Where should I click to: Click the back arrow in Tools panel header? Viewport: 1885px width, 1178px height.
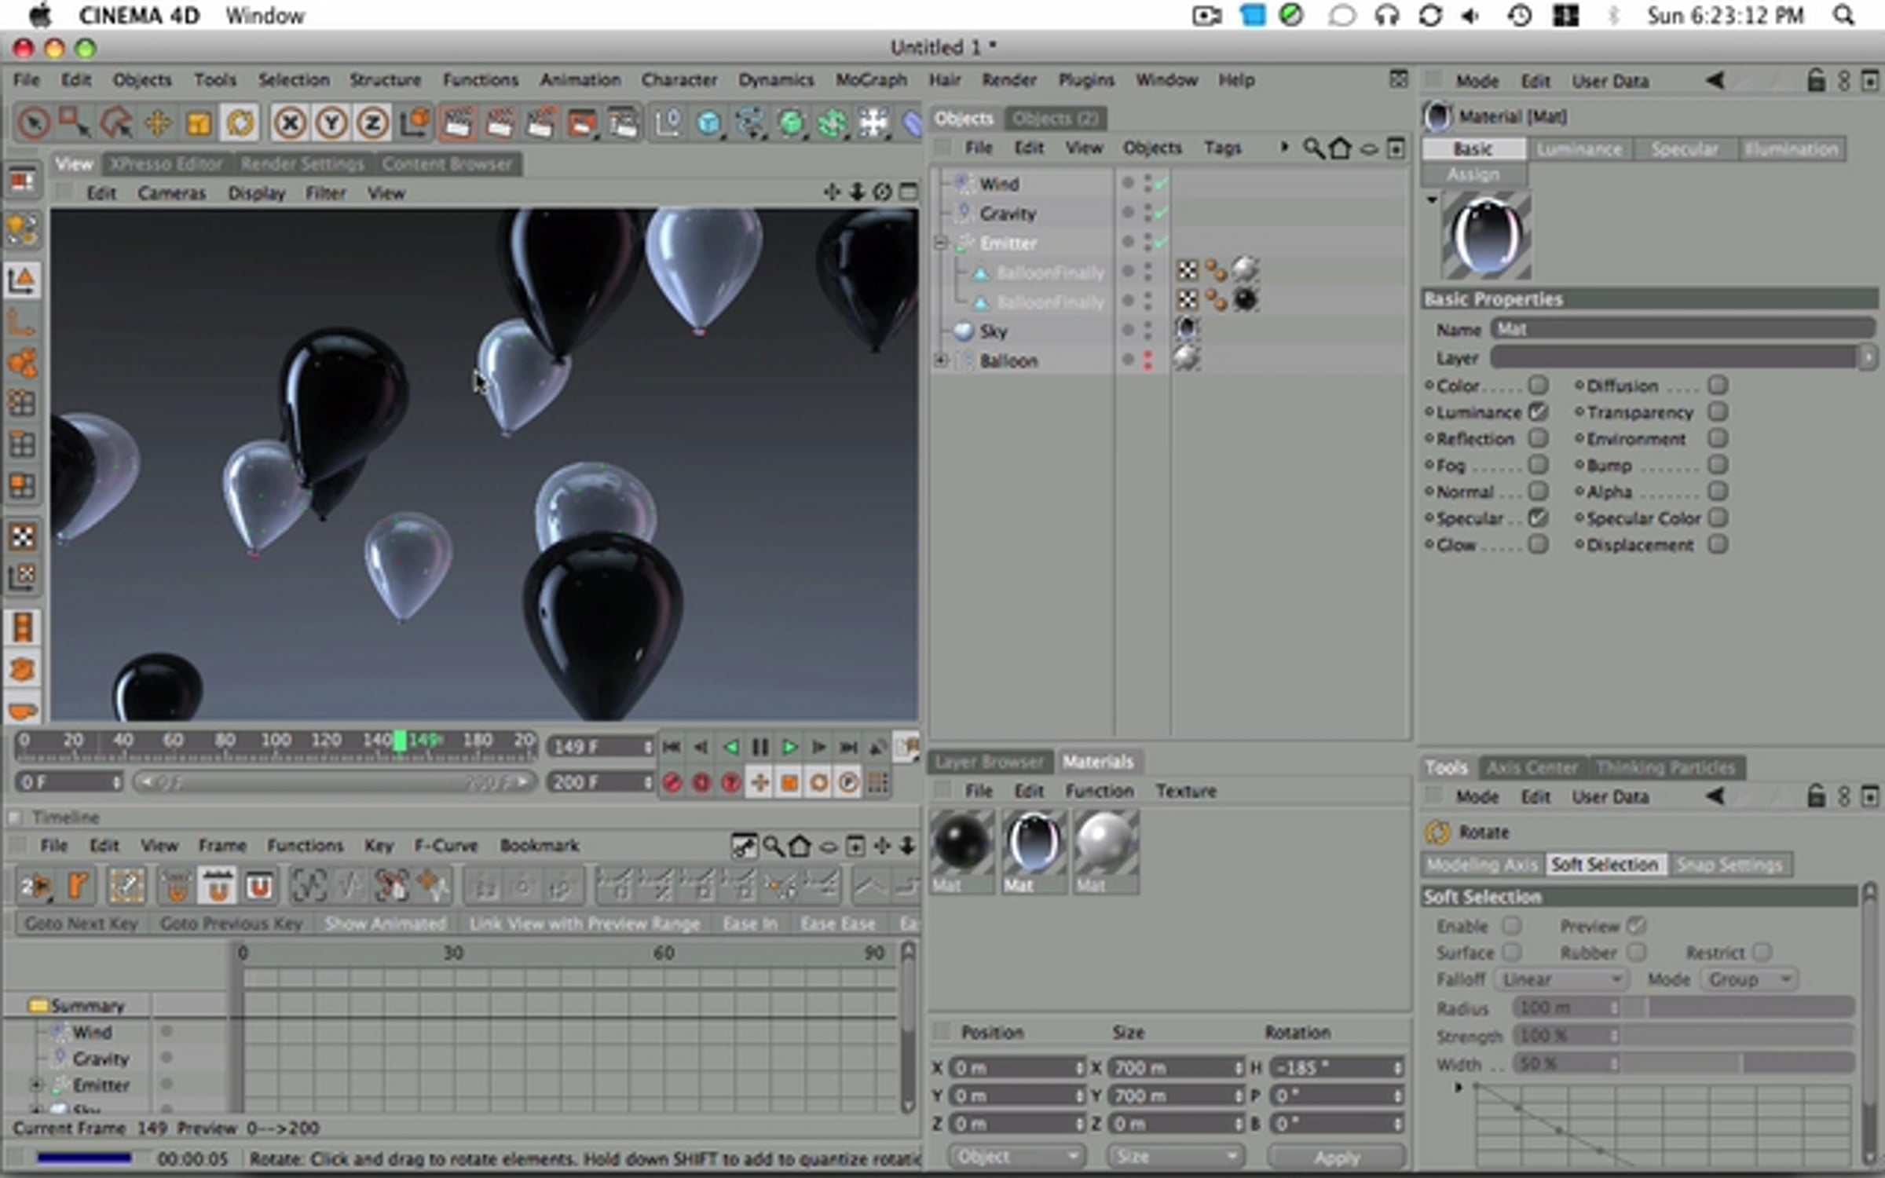click(1715, 796)
